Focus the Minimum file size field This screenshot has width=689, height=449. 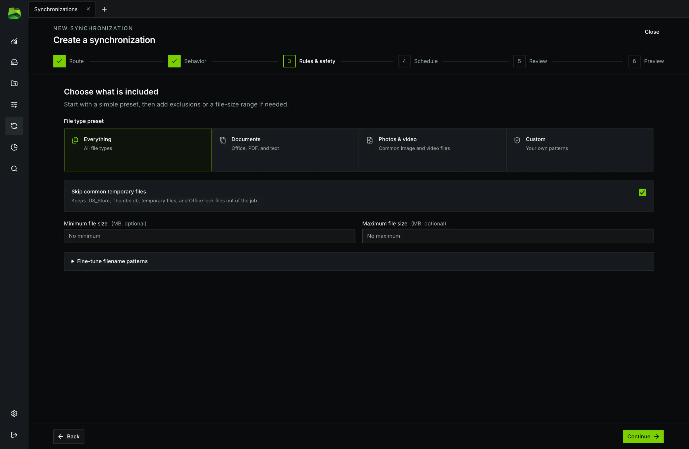coord(209,236)
